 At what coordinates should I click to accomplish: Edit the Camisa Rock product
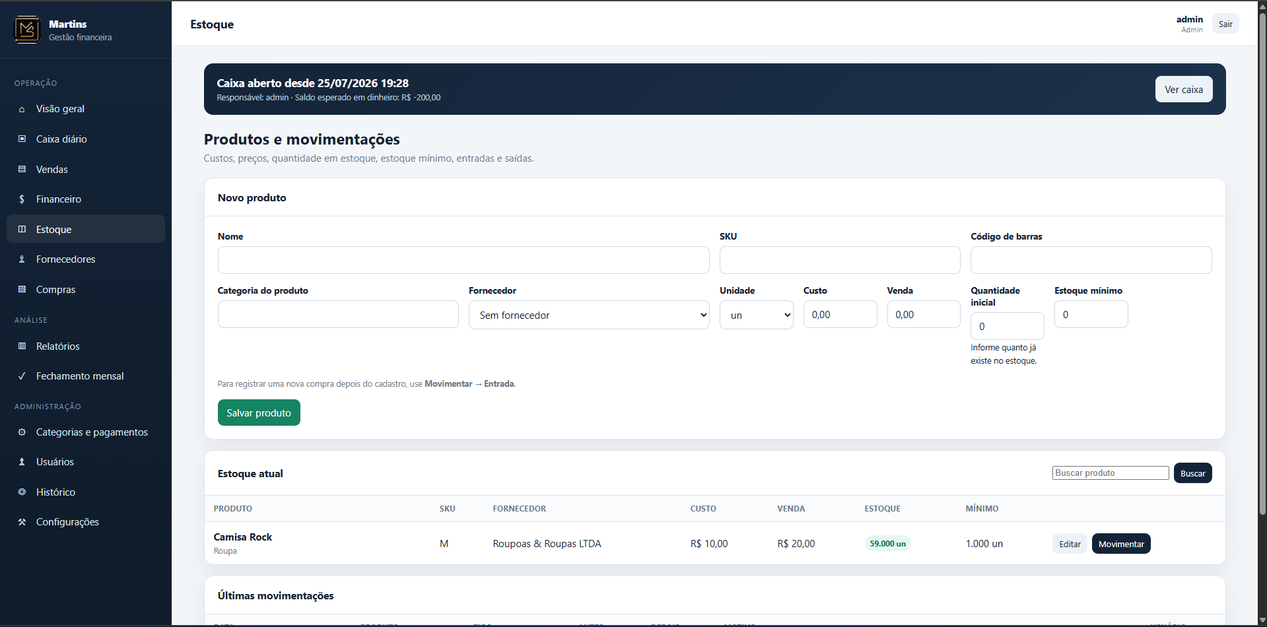point(1070,544)
